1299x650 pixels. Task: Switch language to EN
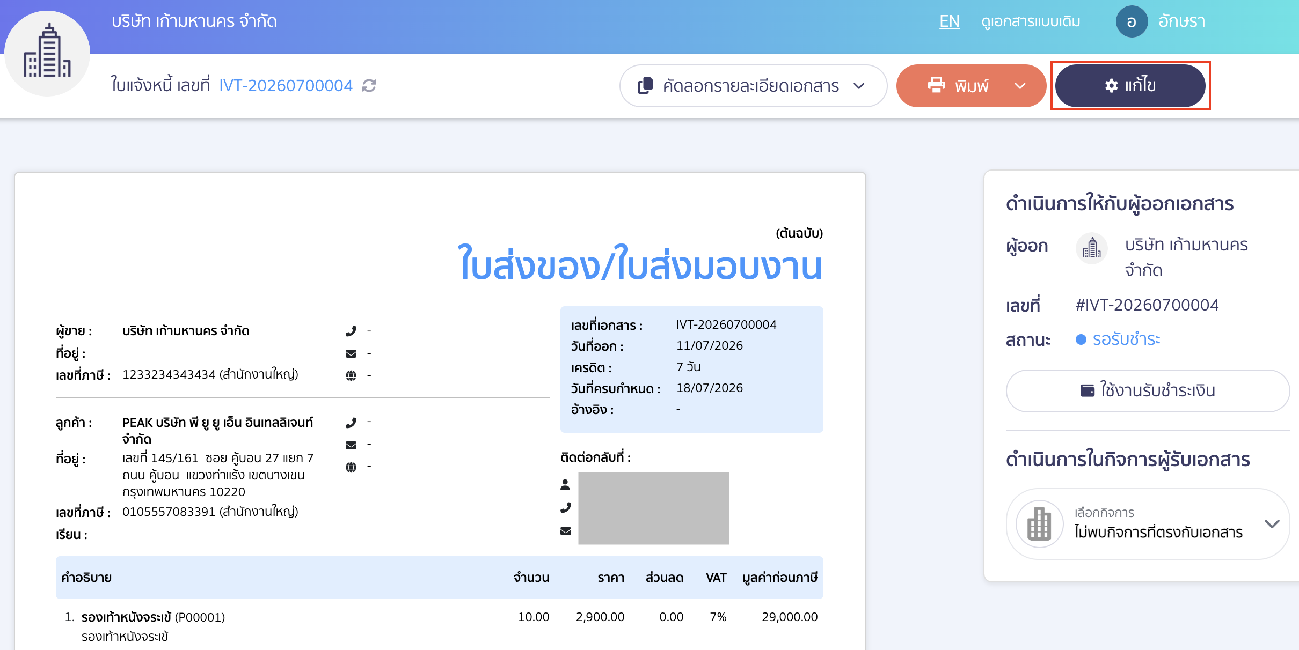pyautogui.click(x=949, y=21)
